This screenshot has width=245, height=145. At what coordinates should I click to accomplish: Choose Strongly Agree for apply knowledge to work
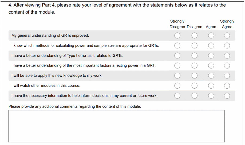coord(227,76)
